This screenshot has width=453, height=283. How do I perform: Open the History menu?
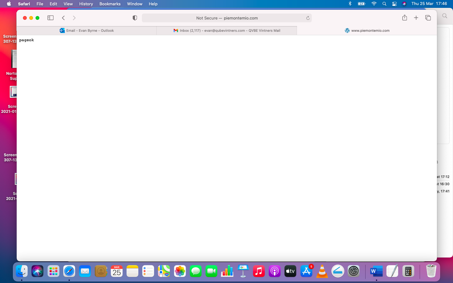[86, 4]
